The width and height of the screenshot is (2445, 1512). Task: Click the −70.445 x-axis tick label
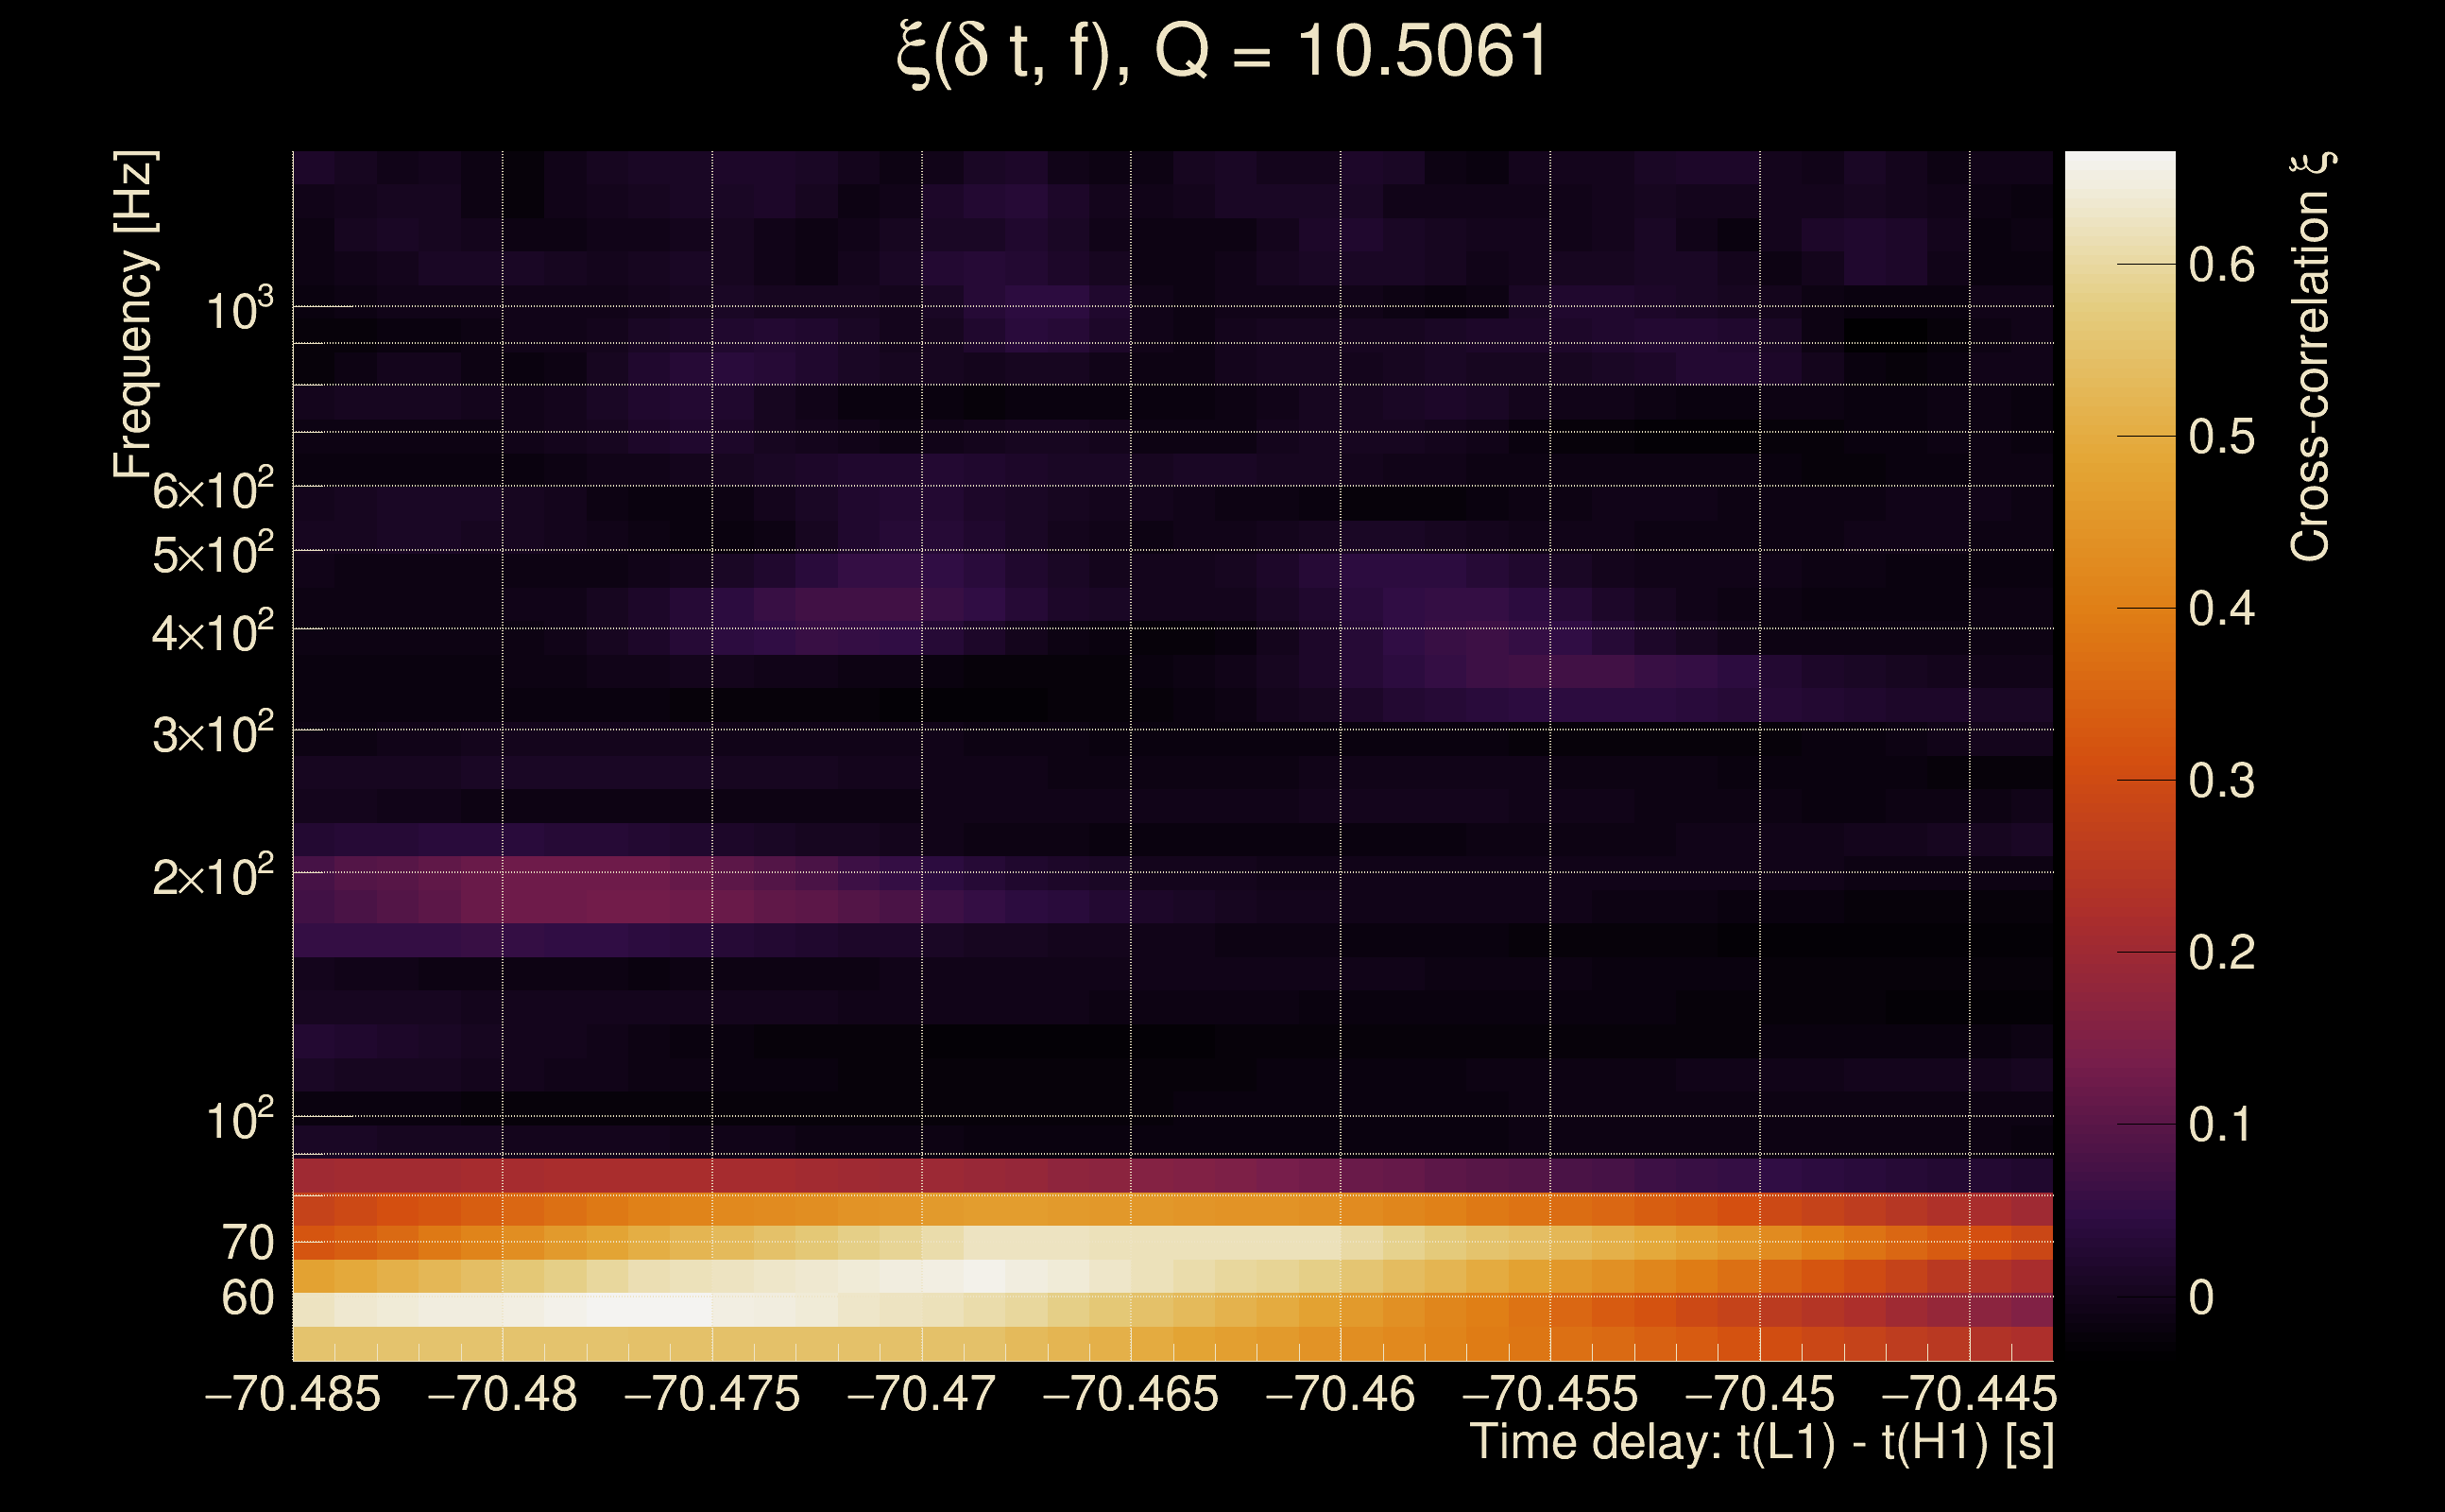(1968, 1394)
